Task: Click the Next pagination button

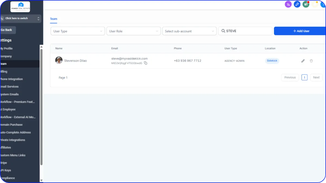Action: coord(316,78)
